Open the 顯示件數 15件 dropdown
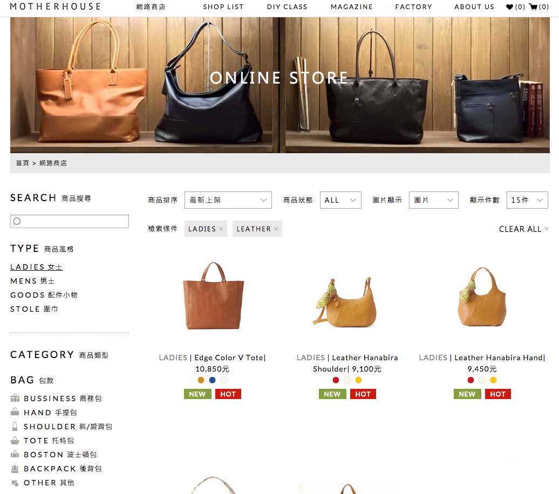 [x=527, y=200]
